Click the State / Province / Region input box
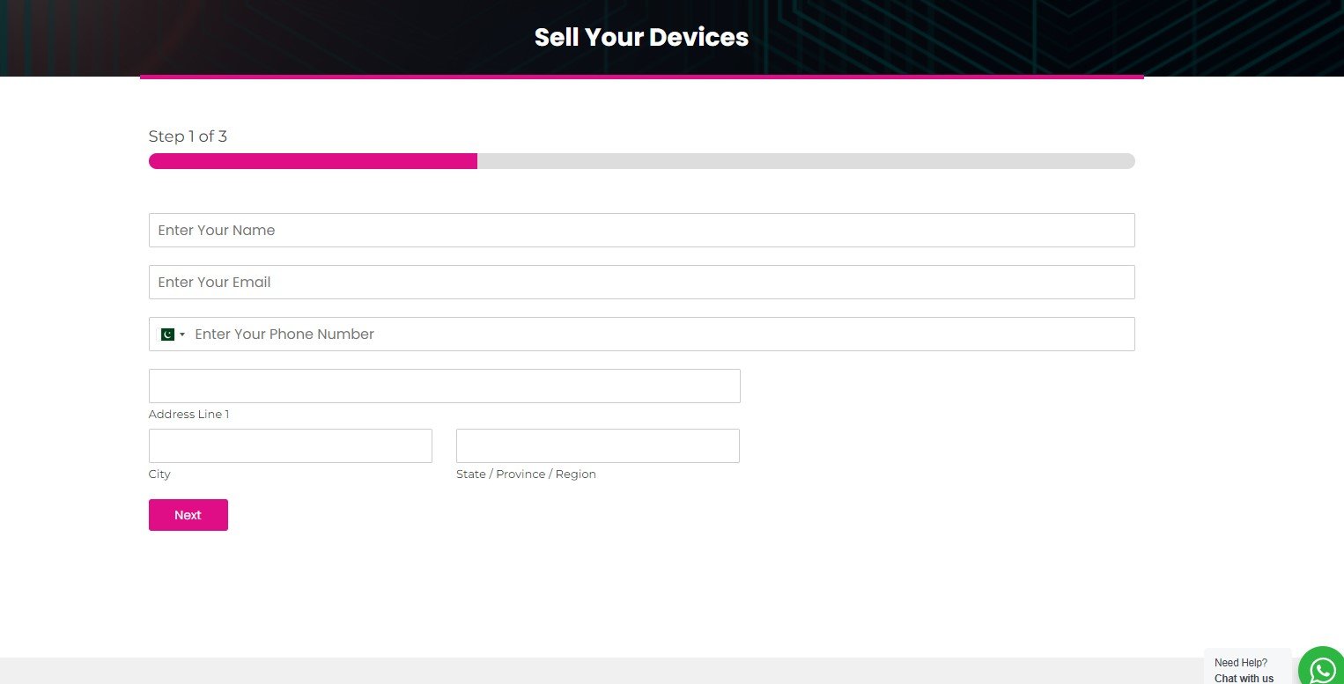The height and width of the screenshot is (684, 1344). (597, 445)
